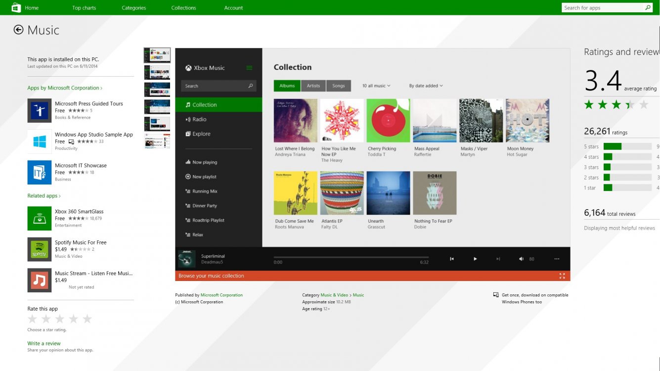The width and height of the screenshot is (660, 371).
Task: Open the Atlantis EP album cover
Action: click(x=342, y=193)
